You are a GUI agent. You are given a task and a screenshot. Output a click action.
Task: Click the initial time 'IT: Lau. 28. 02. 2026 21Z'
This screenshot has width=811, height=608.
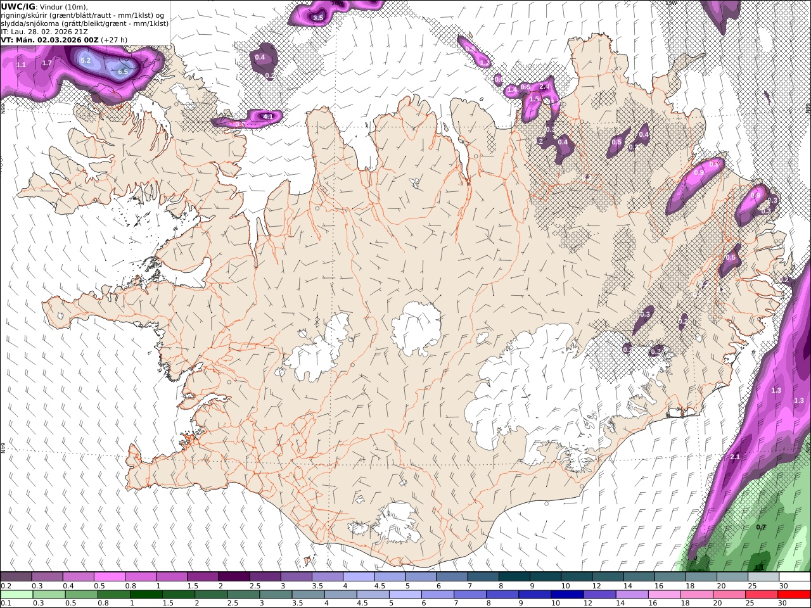44,32
